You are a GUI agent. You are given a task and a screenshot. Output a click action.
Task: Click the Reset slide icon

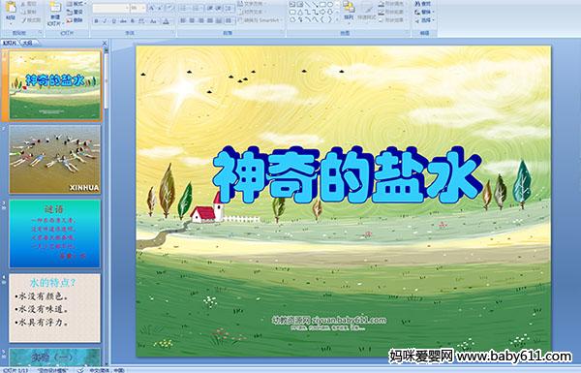[x=70, y=12]
